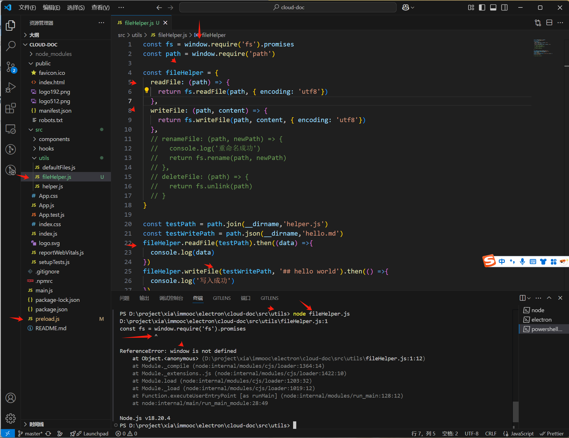569x438 pixels.
Task: Expand the node_modules folder
Action: coord(66,54)
